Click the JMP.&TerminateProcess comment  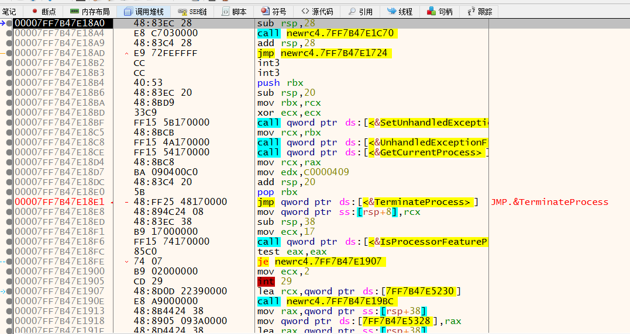click(549, 202)
